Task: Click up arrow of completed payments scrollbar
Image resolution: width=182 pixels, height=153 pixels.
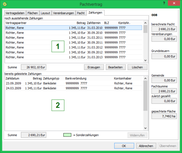Action: (145, 78)
